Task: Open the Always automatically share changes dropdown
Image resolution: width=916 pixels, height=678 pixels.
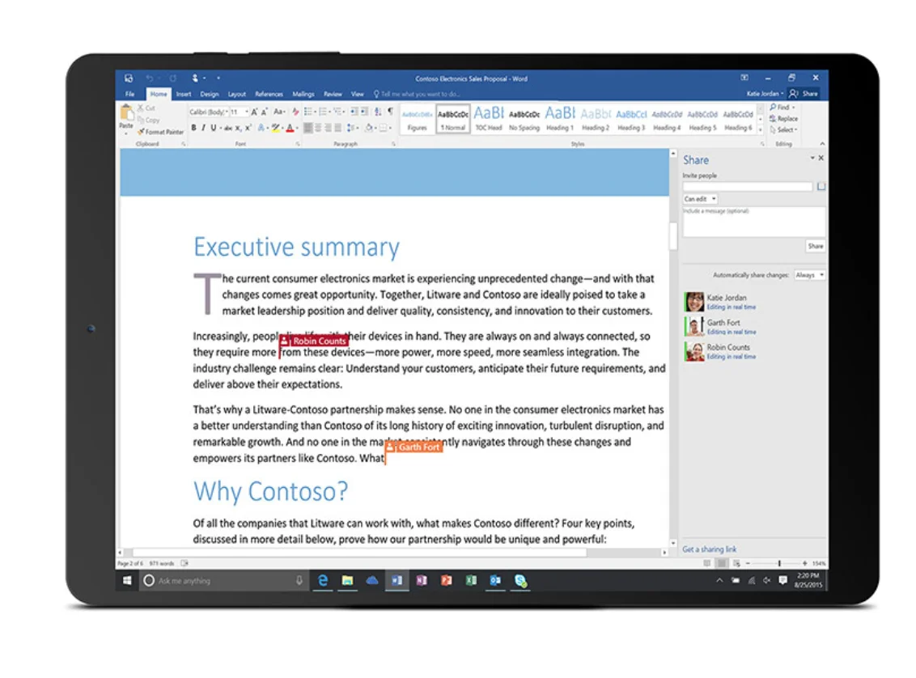Action: (810, 275)
